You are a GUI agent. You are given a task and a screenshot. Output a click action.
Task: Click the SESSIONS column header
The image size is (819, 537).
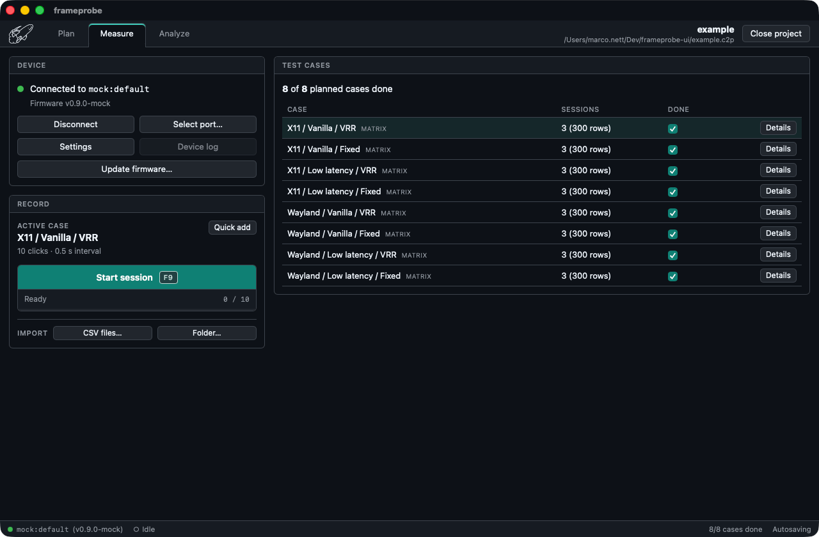click(580, 109)
